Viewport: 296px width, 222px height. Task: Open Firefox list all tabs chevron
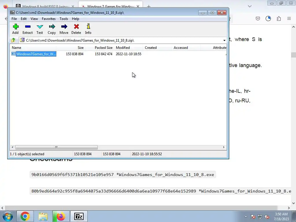point(250,6)
